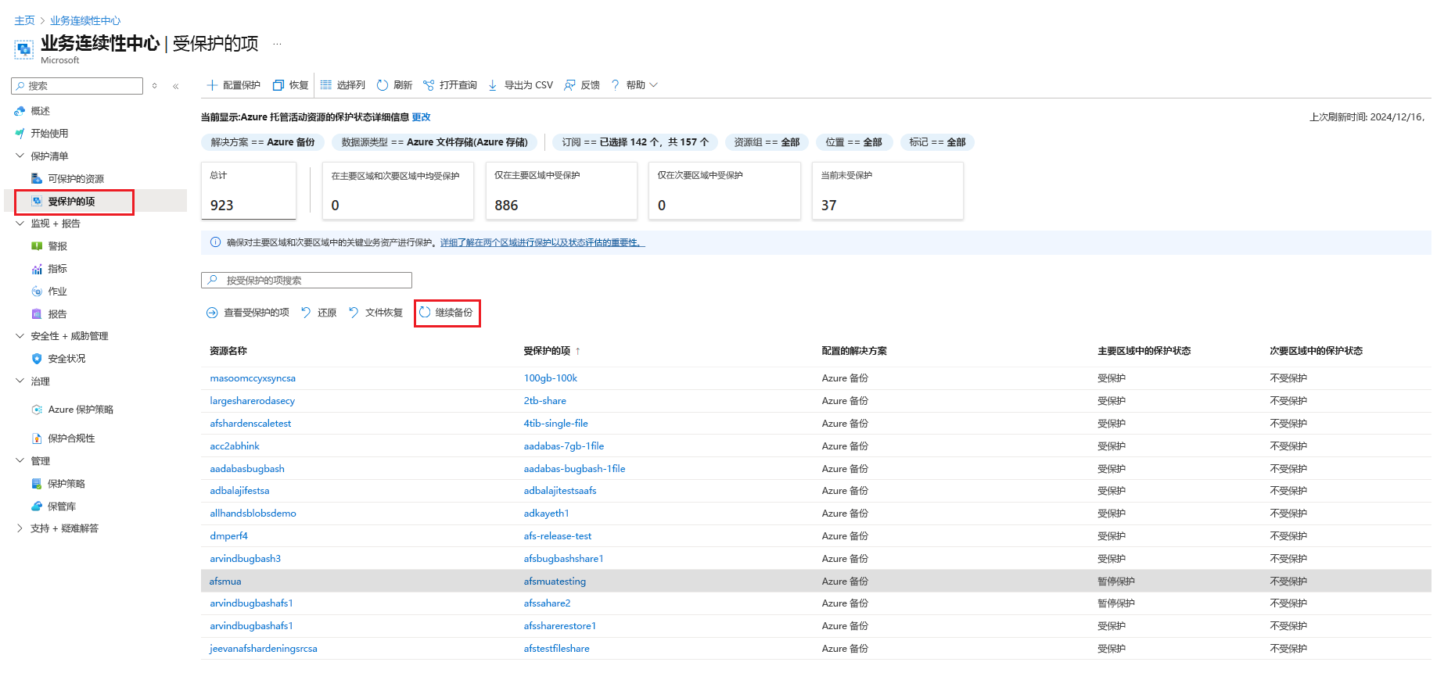Click the 继续备份 resume icon
Screen dimensions: 1444x680
425,312
